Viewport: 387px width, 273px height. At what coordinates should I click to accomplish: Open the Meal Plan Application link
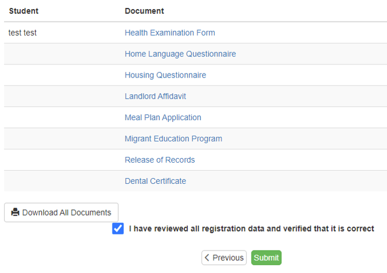(x=162, y=118)
